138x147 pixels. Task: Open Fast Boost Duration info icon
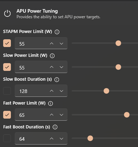pyautogui.click(x=55, y=127)
